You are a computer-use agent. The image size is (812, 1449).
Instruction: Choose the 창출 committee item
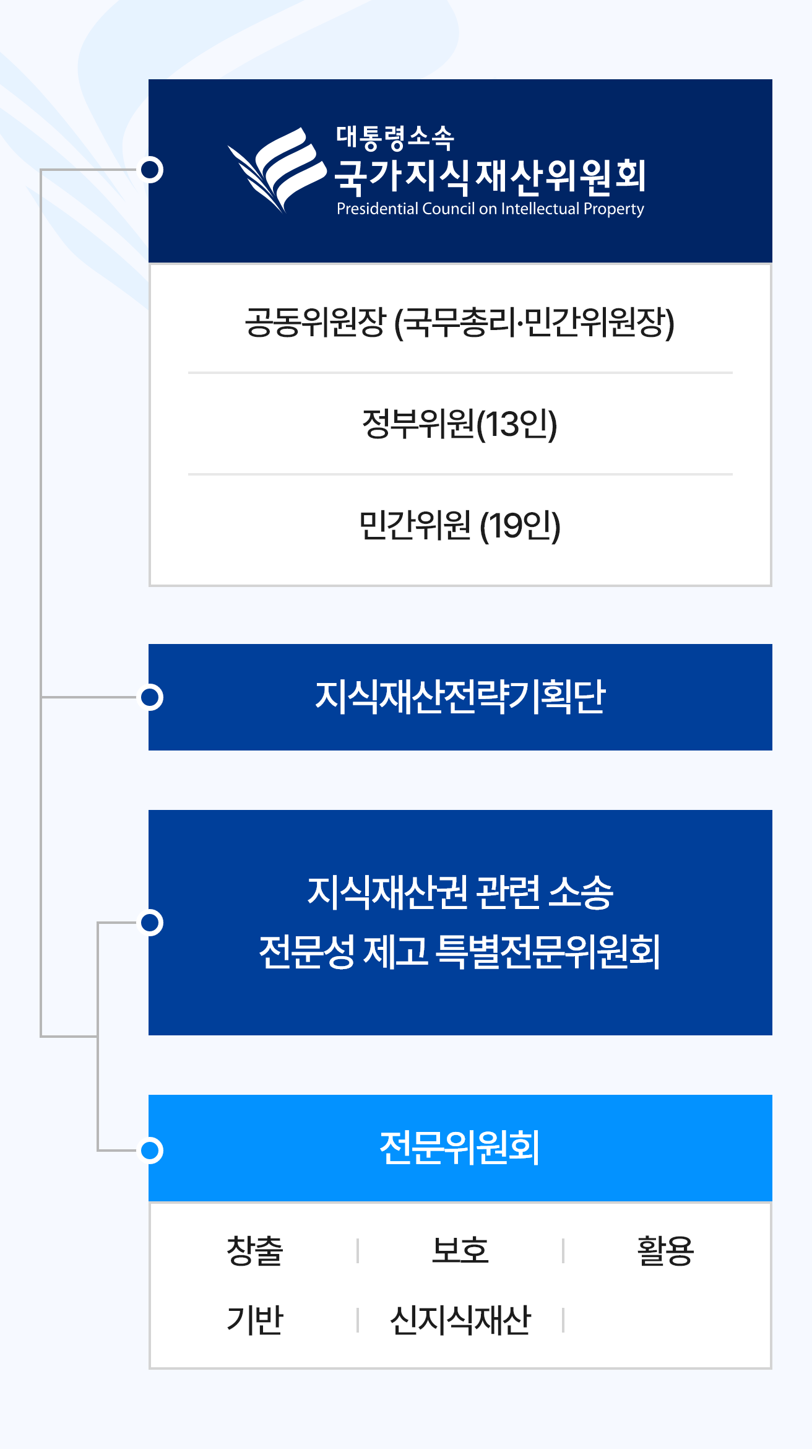pyautogui.click(x=255, y=1251)
